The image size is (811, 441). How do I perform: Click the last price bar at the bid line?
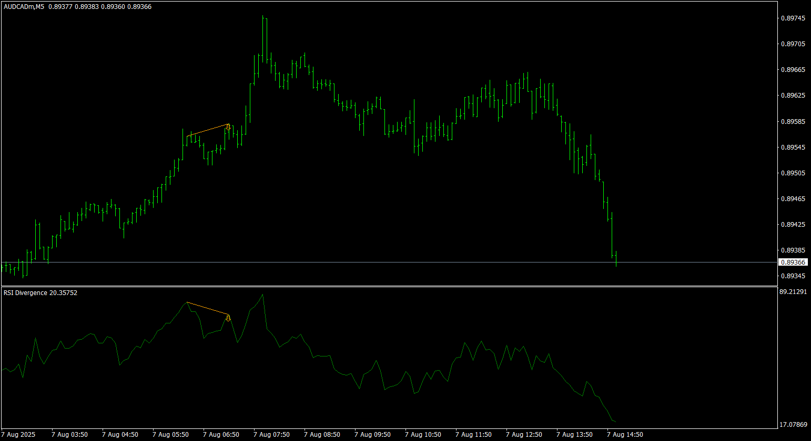tap(616, 258)
